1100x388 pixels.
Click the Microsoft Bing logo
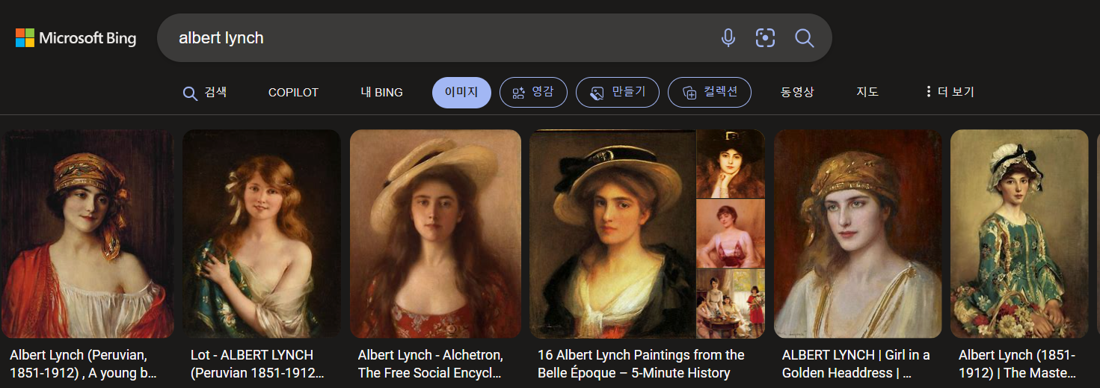(76, 38)
